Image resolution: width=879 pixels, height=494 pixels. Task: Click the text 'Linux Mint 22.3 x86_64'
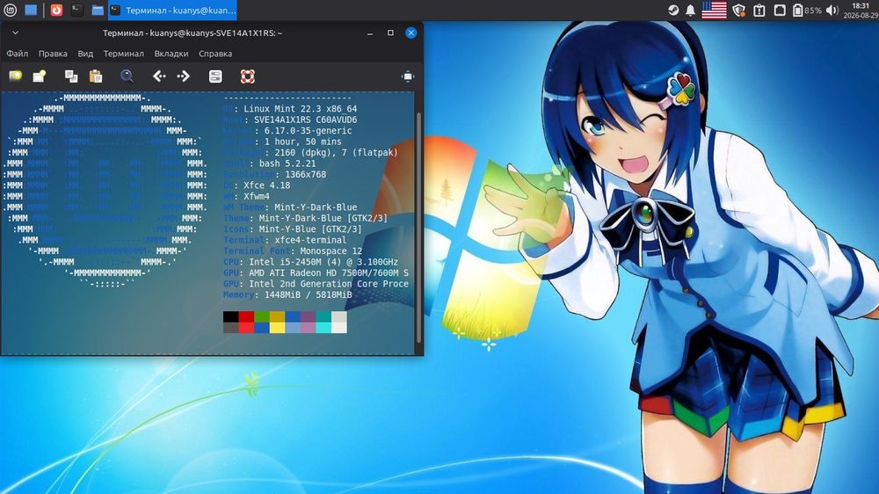(300, 109)
